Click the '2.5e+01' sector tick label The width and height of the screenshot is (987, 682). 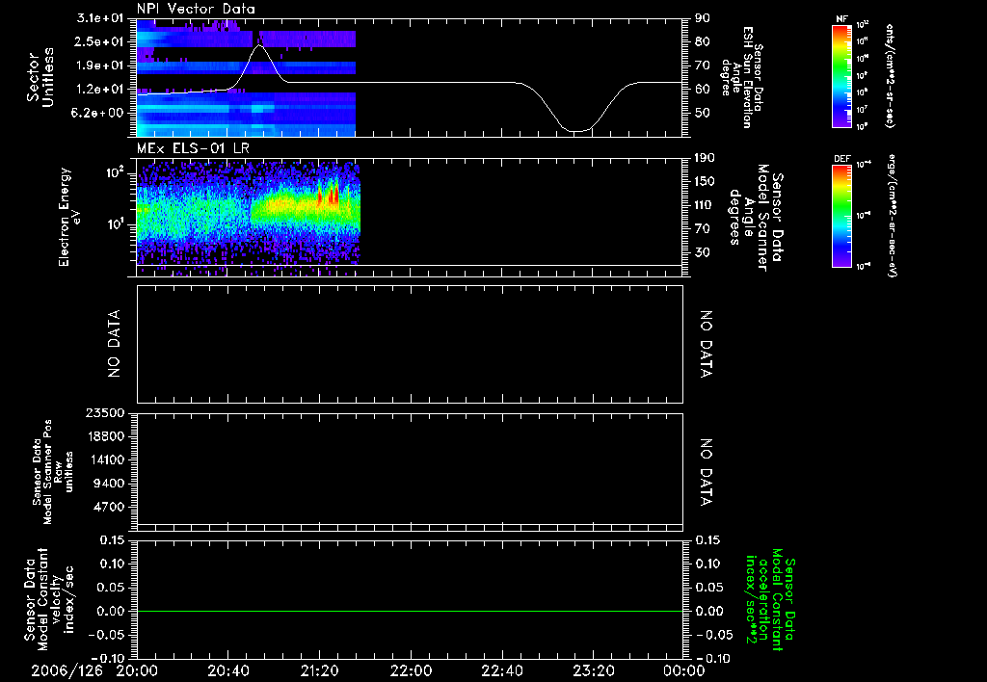click(x=100, y=41)
